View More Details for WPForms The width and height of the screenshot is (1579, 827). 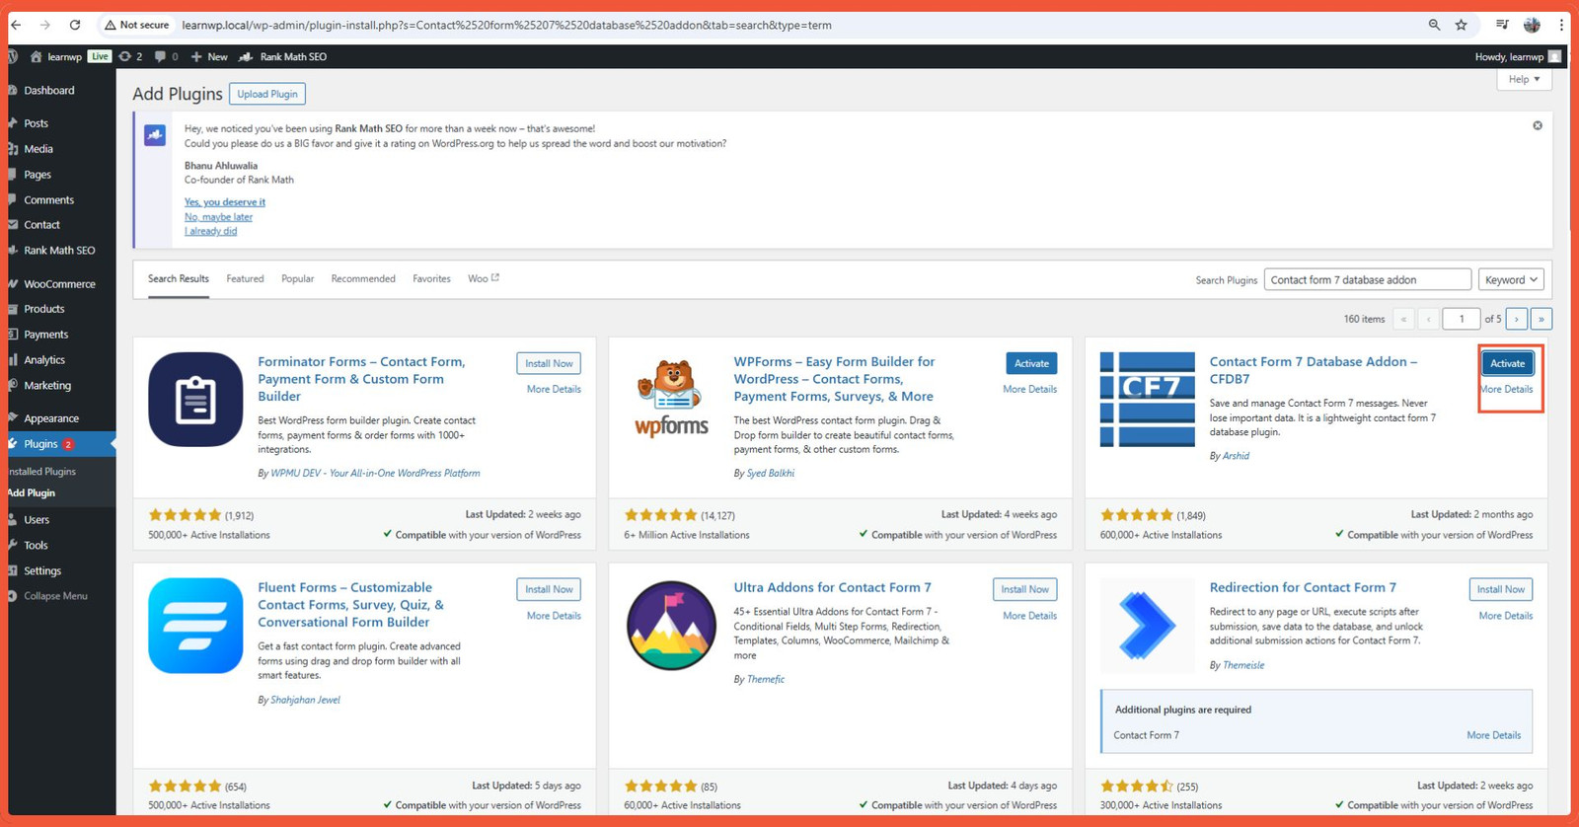(1029, 389)
